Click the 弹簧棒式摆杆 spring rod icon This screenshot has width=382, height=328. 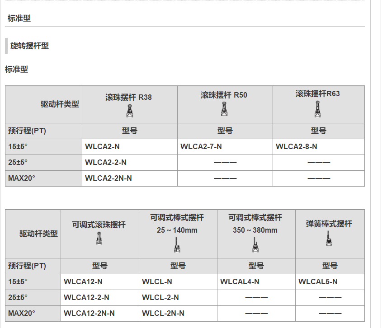pos(329,239)
